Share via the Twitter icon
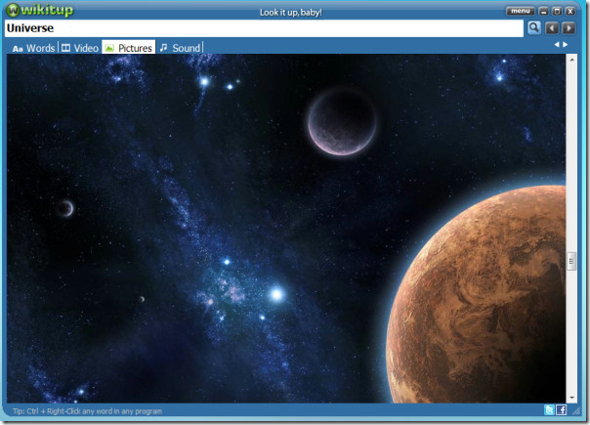 coord(549,409)
